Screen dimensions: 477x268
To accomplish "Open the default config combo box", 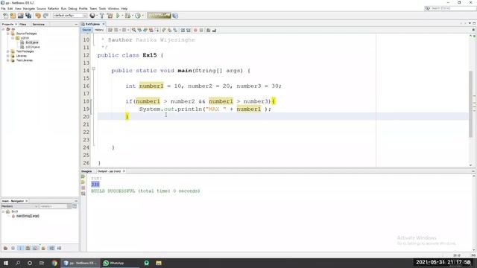I will pos(69,16).
